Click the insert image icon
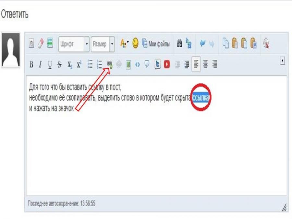The width and height of the screenshot is (292, 219). coord(128,65)
